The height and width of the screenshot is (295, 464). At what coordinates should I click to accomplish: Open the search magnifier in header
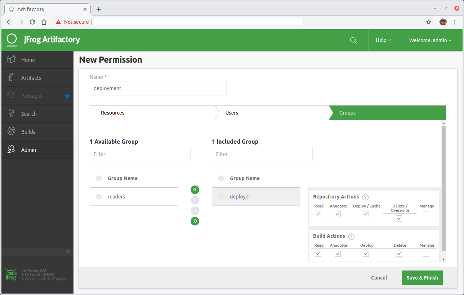[353, 40]
